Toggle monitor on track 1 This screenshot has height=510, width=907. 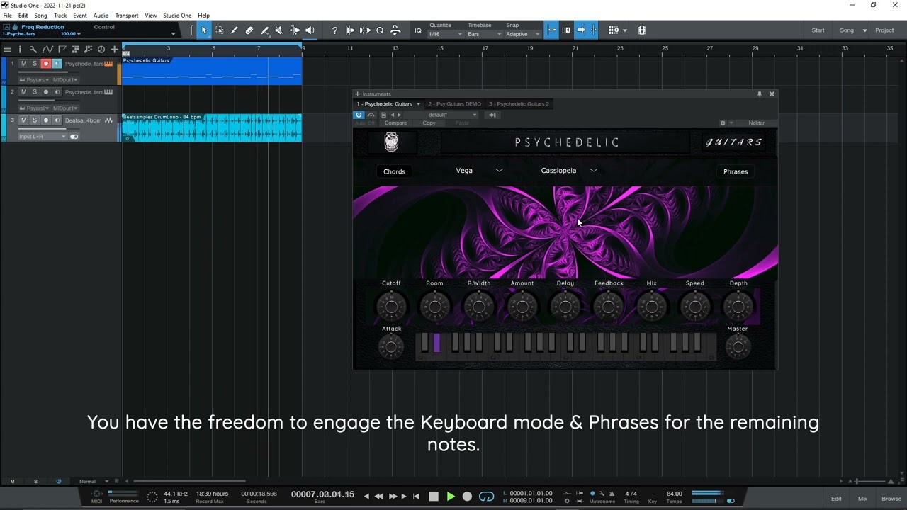click(x=57, y=64)
